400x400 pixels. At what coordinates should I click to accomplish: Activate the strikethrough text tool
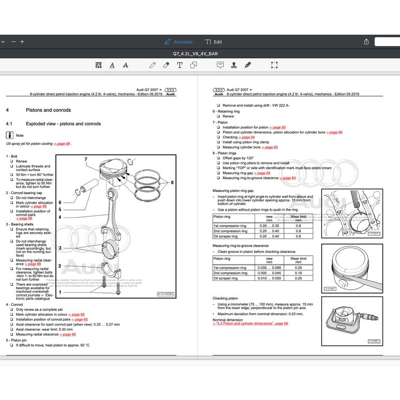point(126,65)
